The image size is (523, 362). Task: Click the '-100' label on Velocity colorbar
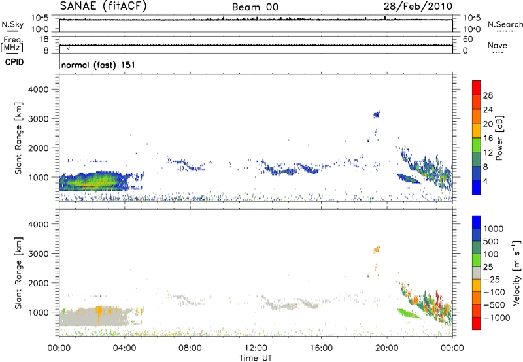click(x=494, y=292)
